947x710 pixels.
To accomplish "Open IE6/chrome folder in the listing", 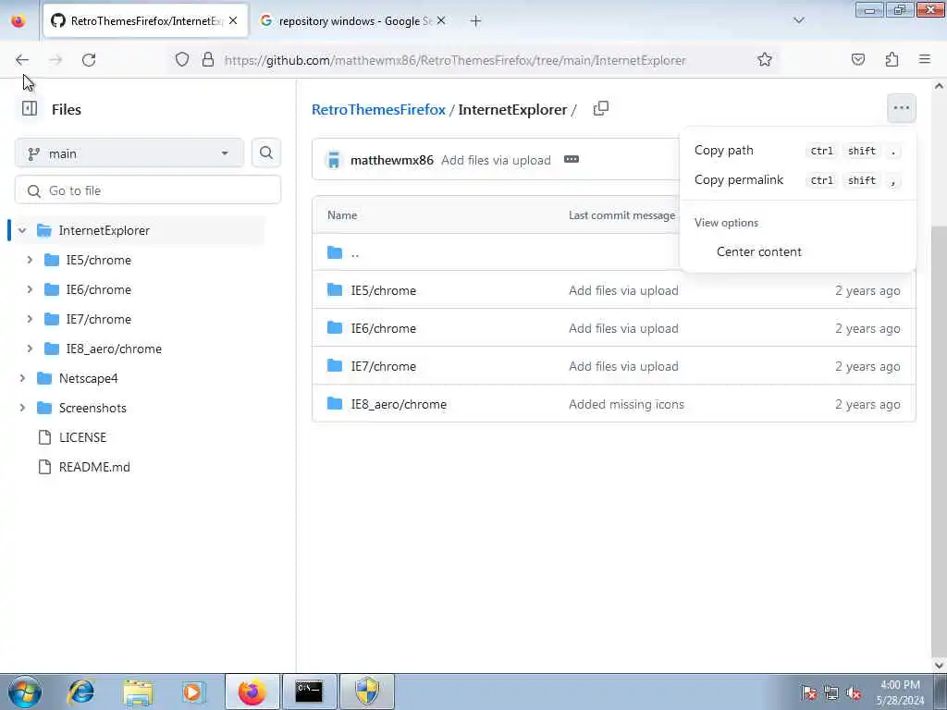I will pos(384,328).
